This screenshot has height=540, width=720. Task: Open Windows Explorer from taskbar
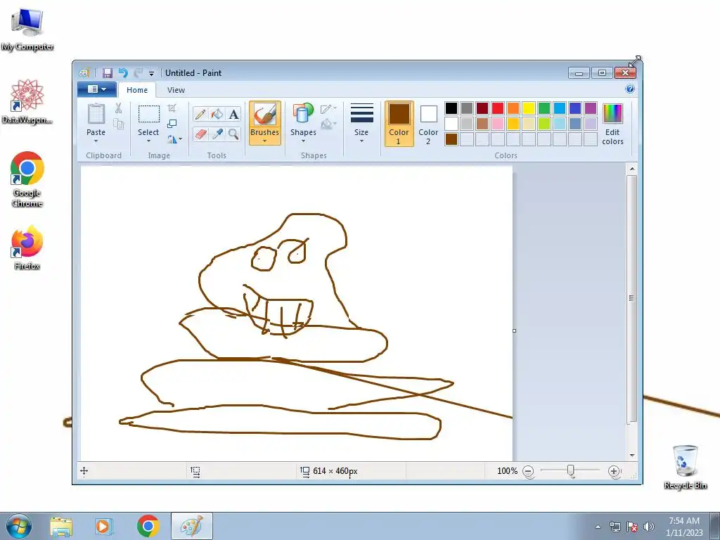pos(61,527)
